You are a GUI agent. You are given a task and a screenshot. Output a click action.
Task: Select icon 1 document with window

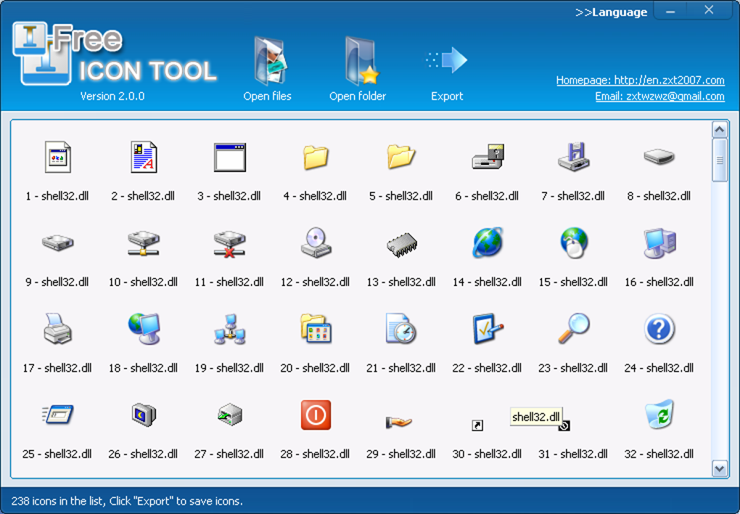(57, 157)
